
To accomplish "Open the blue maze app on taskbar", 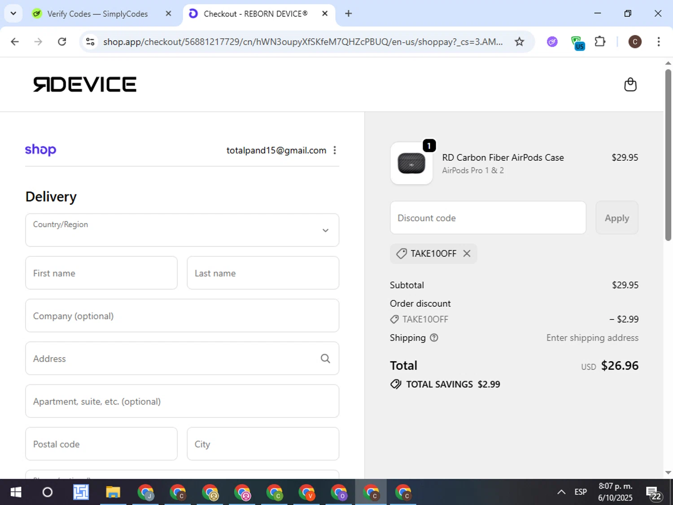I will [81, 492].
